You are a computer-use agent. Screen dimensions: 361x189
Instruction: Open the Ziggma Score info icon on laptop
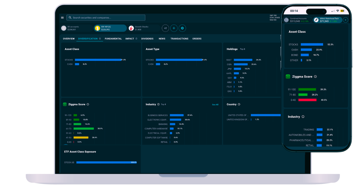click(x=88, y=104)
